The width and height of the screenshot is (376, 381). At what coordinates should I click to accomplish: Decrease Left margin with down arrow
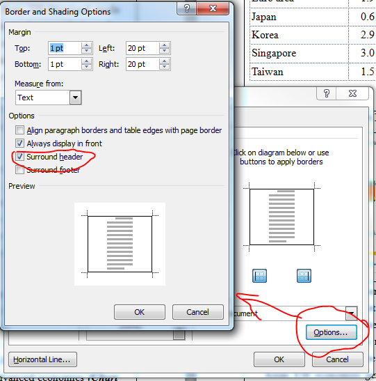click(164, 51)
